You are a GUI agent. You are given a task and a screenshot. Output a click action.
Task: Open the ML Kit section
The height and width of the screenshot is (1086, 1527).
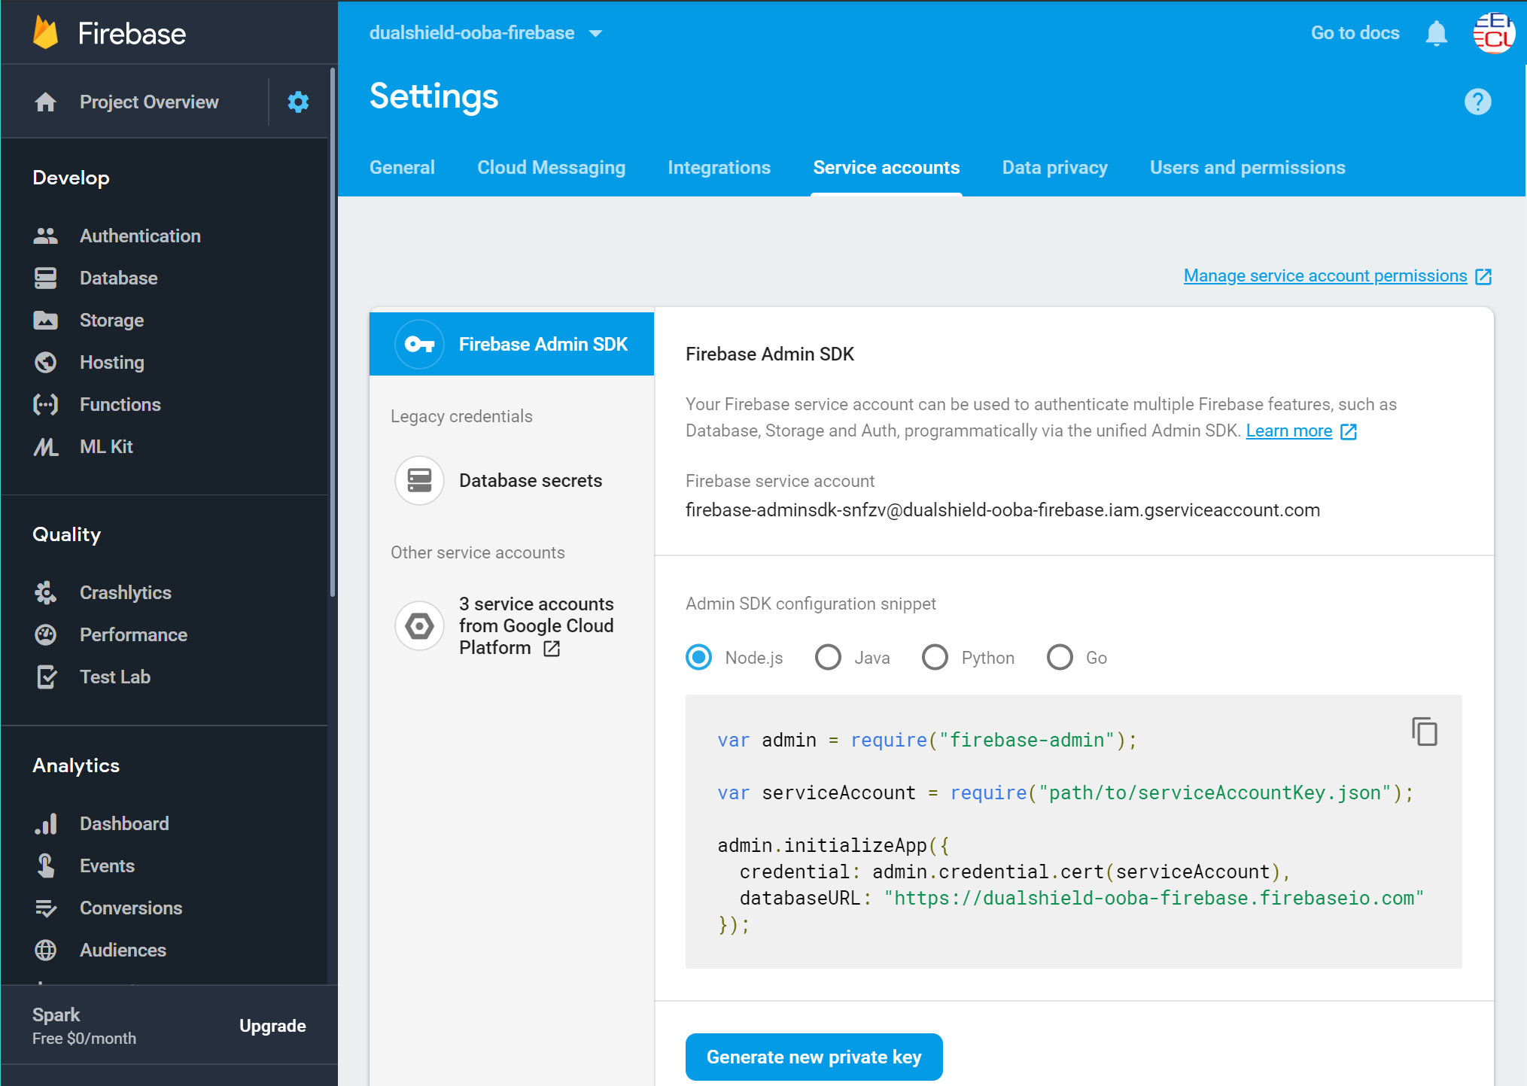click(106, 446)
